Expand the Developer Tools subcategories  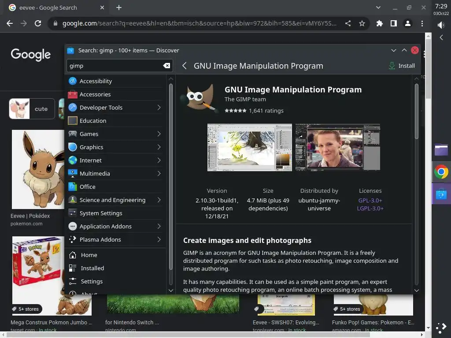[x=159, y=107]
